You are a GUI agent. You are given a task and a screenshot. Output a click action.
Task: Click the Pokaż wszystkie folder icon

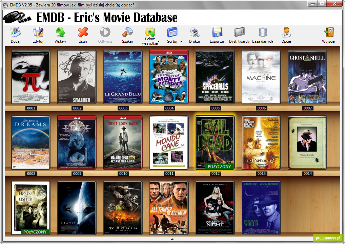(150, 32)
